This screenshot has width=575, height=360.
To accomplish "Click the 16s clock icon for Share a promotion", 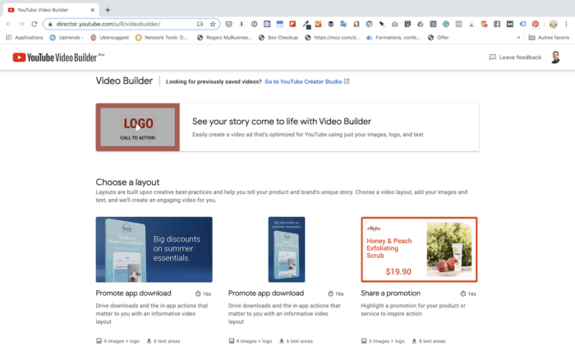I will point(462,293).
